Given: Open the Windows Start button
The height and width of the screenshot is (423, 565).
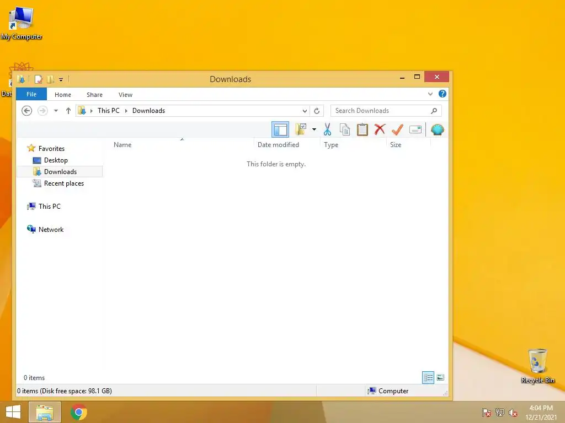Looking at the screenshot, I should click(x=13, y=412).
